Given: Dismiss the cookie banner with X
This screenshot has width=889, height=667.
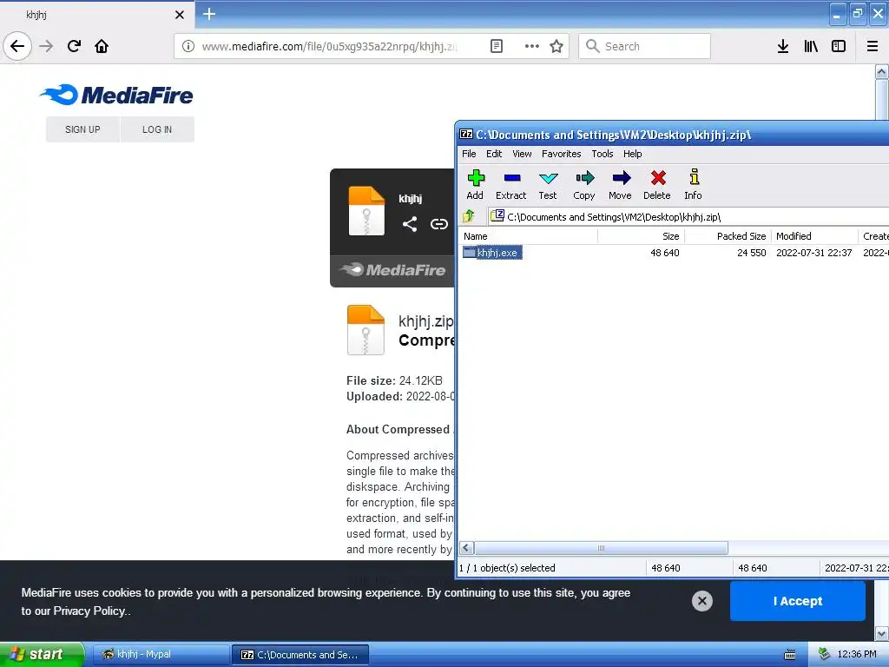Looking at the screenshot, I should (701, 601).
